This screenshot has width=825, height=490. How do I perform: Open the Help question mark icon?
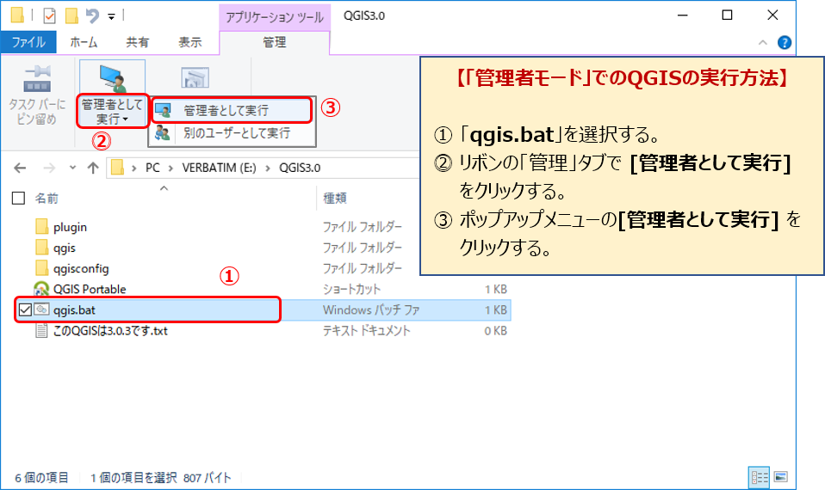[x=785, y=42]
